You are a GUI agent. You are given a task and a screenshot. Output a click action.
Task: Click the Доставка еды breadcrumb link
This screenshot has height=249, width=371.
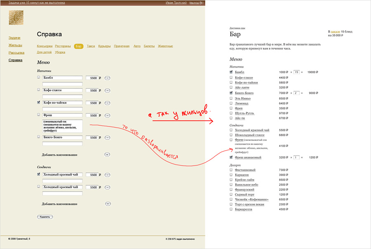click(237, 28)
